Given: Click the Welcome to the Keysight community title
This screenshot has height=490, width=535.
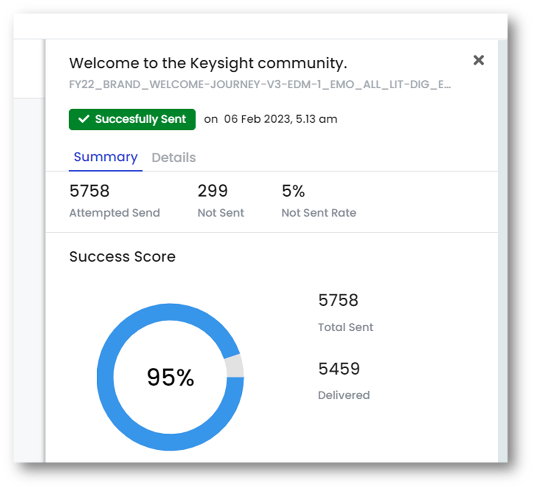Looking at the screenshot, I should 208,63.
